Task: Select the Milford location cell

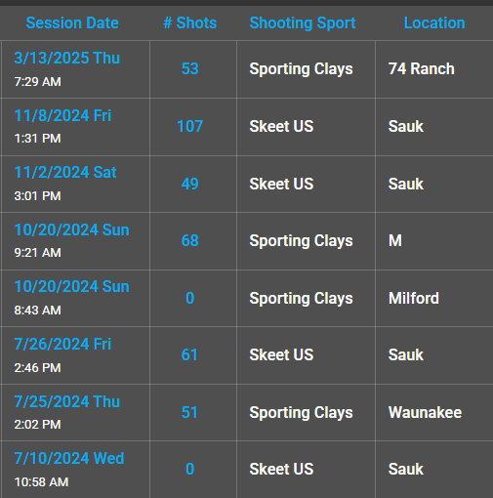Action: tap(414, 298)
